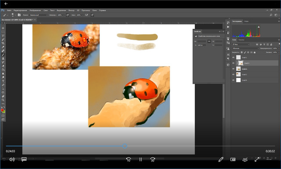The height and width of the screenshot is (169, 281).
Task: Hide the bottom white background layer
Action: 233,80
